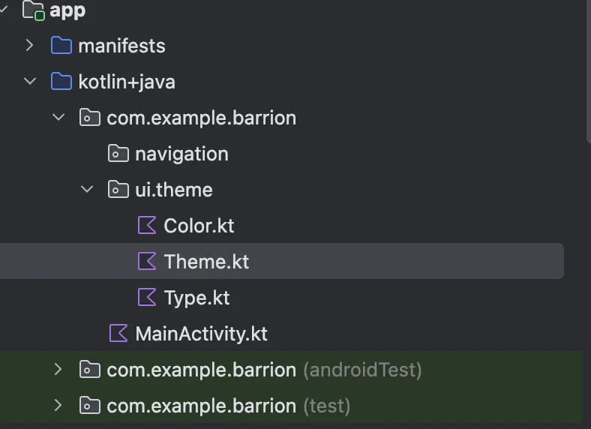
Task: Collapse the ui.theme package
Action: click(x=87, y=190)
